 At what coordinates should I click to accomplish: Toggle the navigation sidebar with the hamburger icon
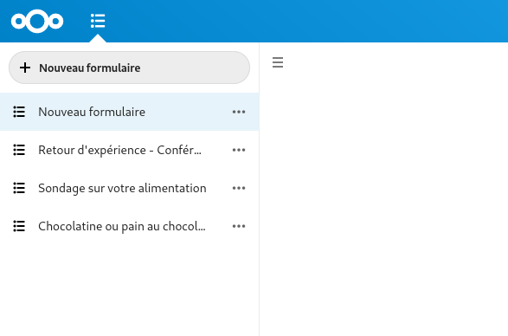278,62
